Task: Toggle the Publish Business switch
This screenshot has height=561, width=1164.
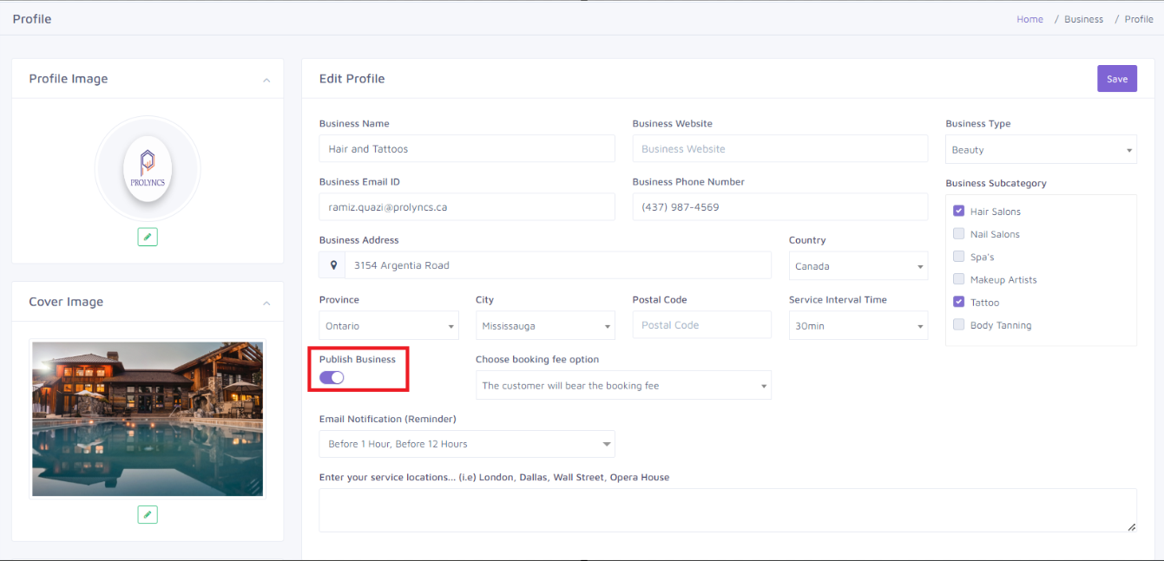Action: tap(332, 377)
